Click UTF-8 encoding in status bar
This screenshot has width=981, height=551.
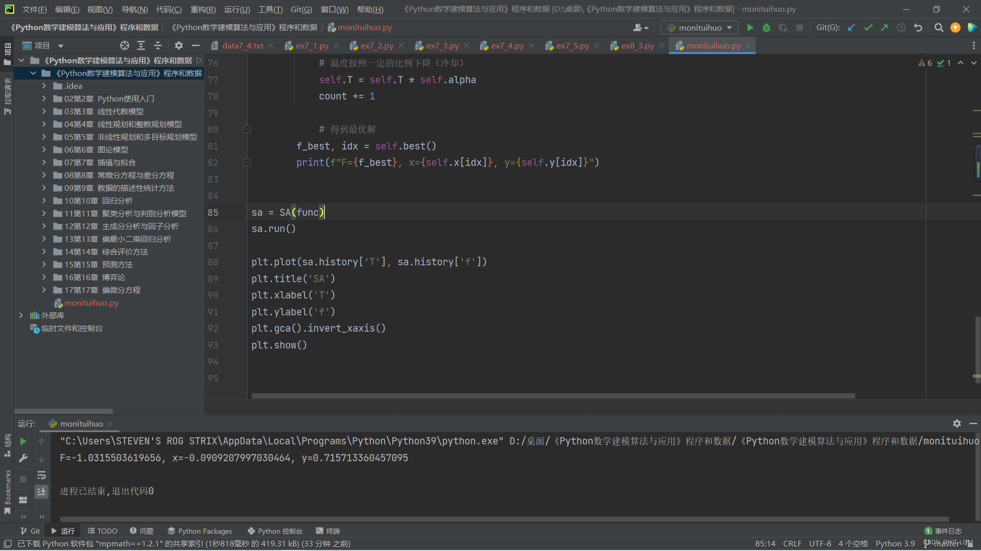pyautogui.click(x=820, y=543)
